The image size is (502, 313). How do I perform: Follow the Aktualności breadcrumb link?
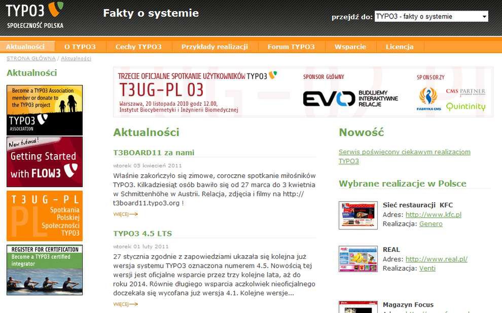click(x=76, y=59)
